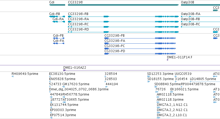Click the DME1-011P14.F feature arrow
This screenshot has width=220, height=119.
pos(168,60)
